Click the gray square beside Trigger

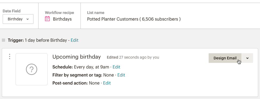click(3, 40)
